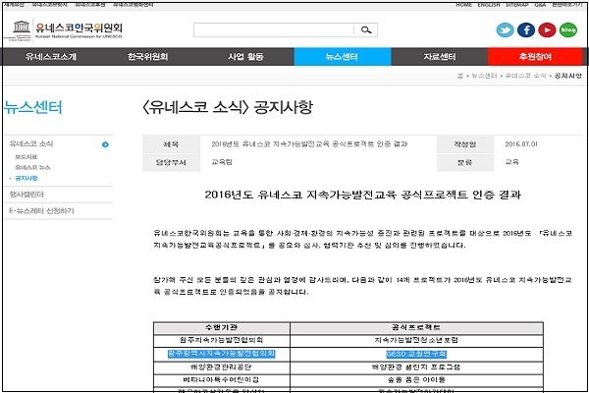Click the 〈유네스코 소식〉 공지사항 page title
This screenshot has width=589, height=393.
(228, 107)
